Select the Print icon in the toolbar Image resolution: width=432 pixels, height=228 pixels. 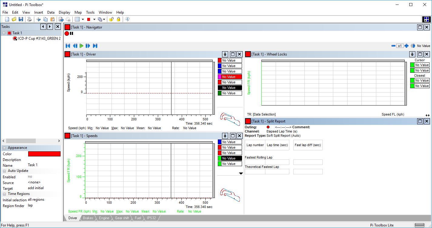pos(29,19)
